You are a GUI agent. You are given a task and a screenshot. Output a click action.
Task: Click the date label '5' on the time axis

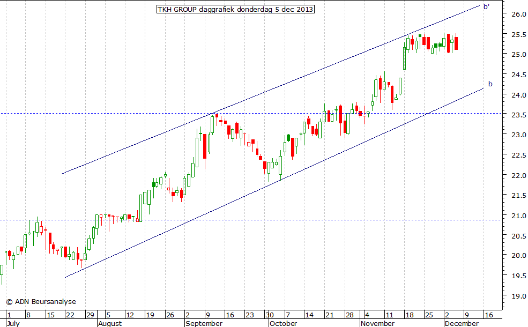point(108,315)
